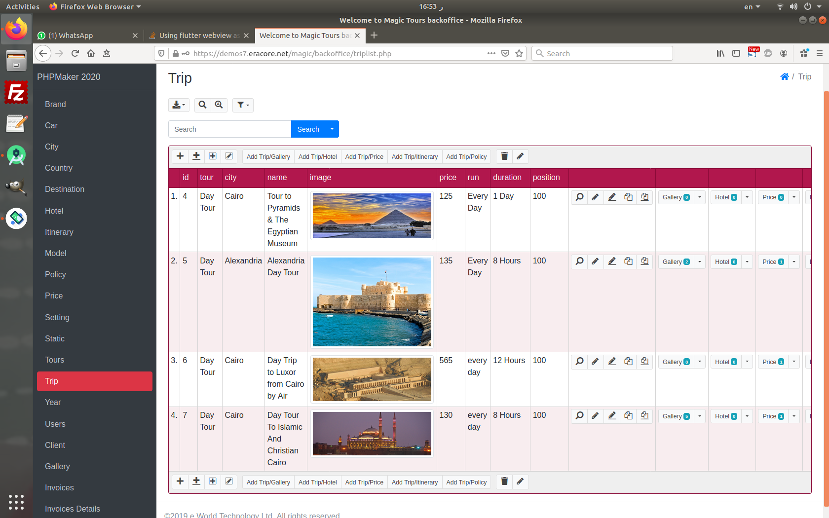
Task: Open the filter funnel dropdown
Action: [x=243, y=105]
